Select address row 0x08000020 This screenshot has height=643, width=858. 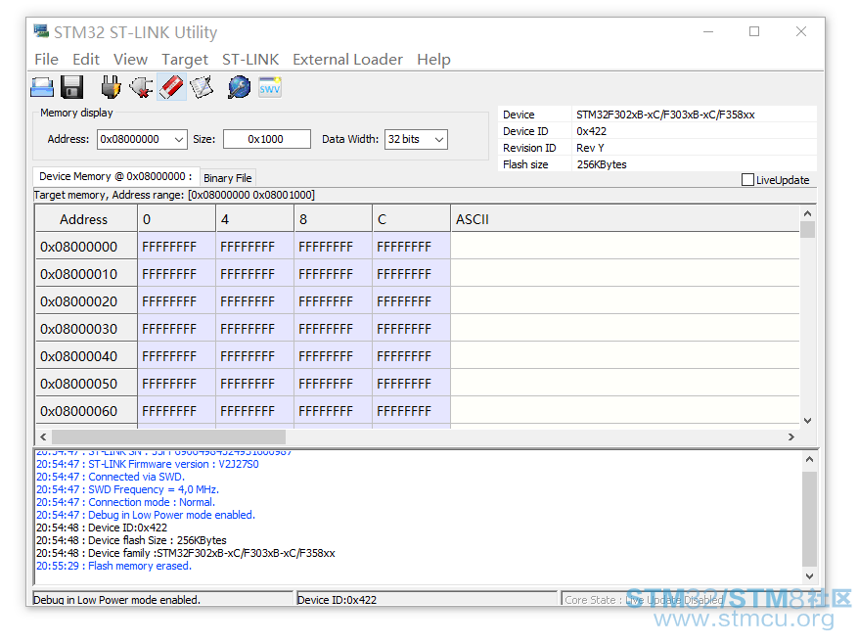[x=86, y=301]
